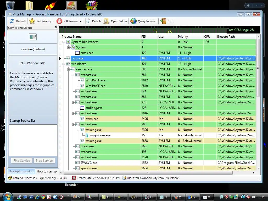The width and height of the screenshot is (268, 201).
Task: Click the process icon above csrss.exe(System) label
Action: tap(33, 37)
